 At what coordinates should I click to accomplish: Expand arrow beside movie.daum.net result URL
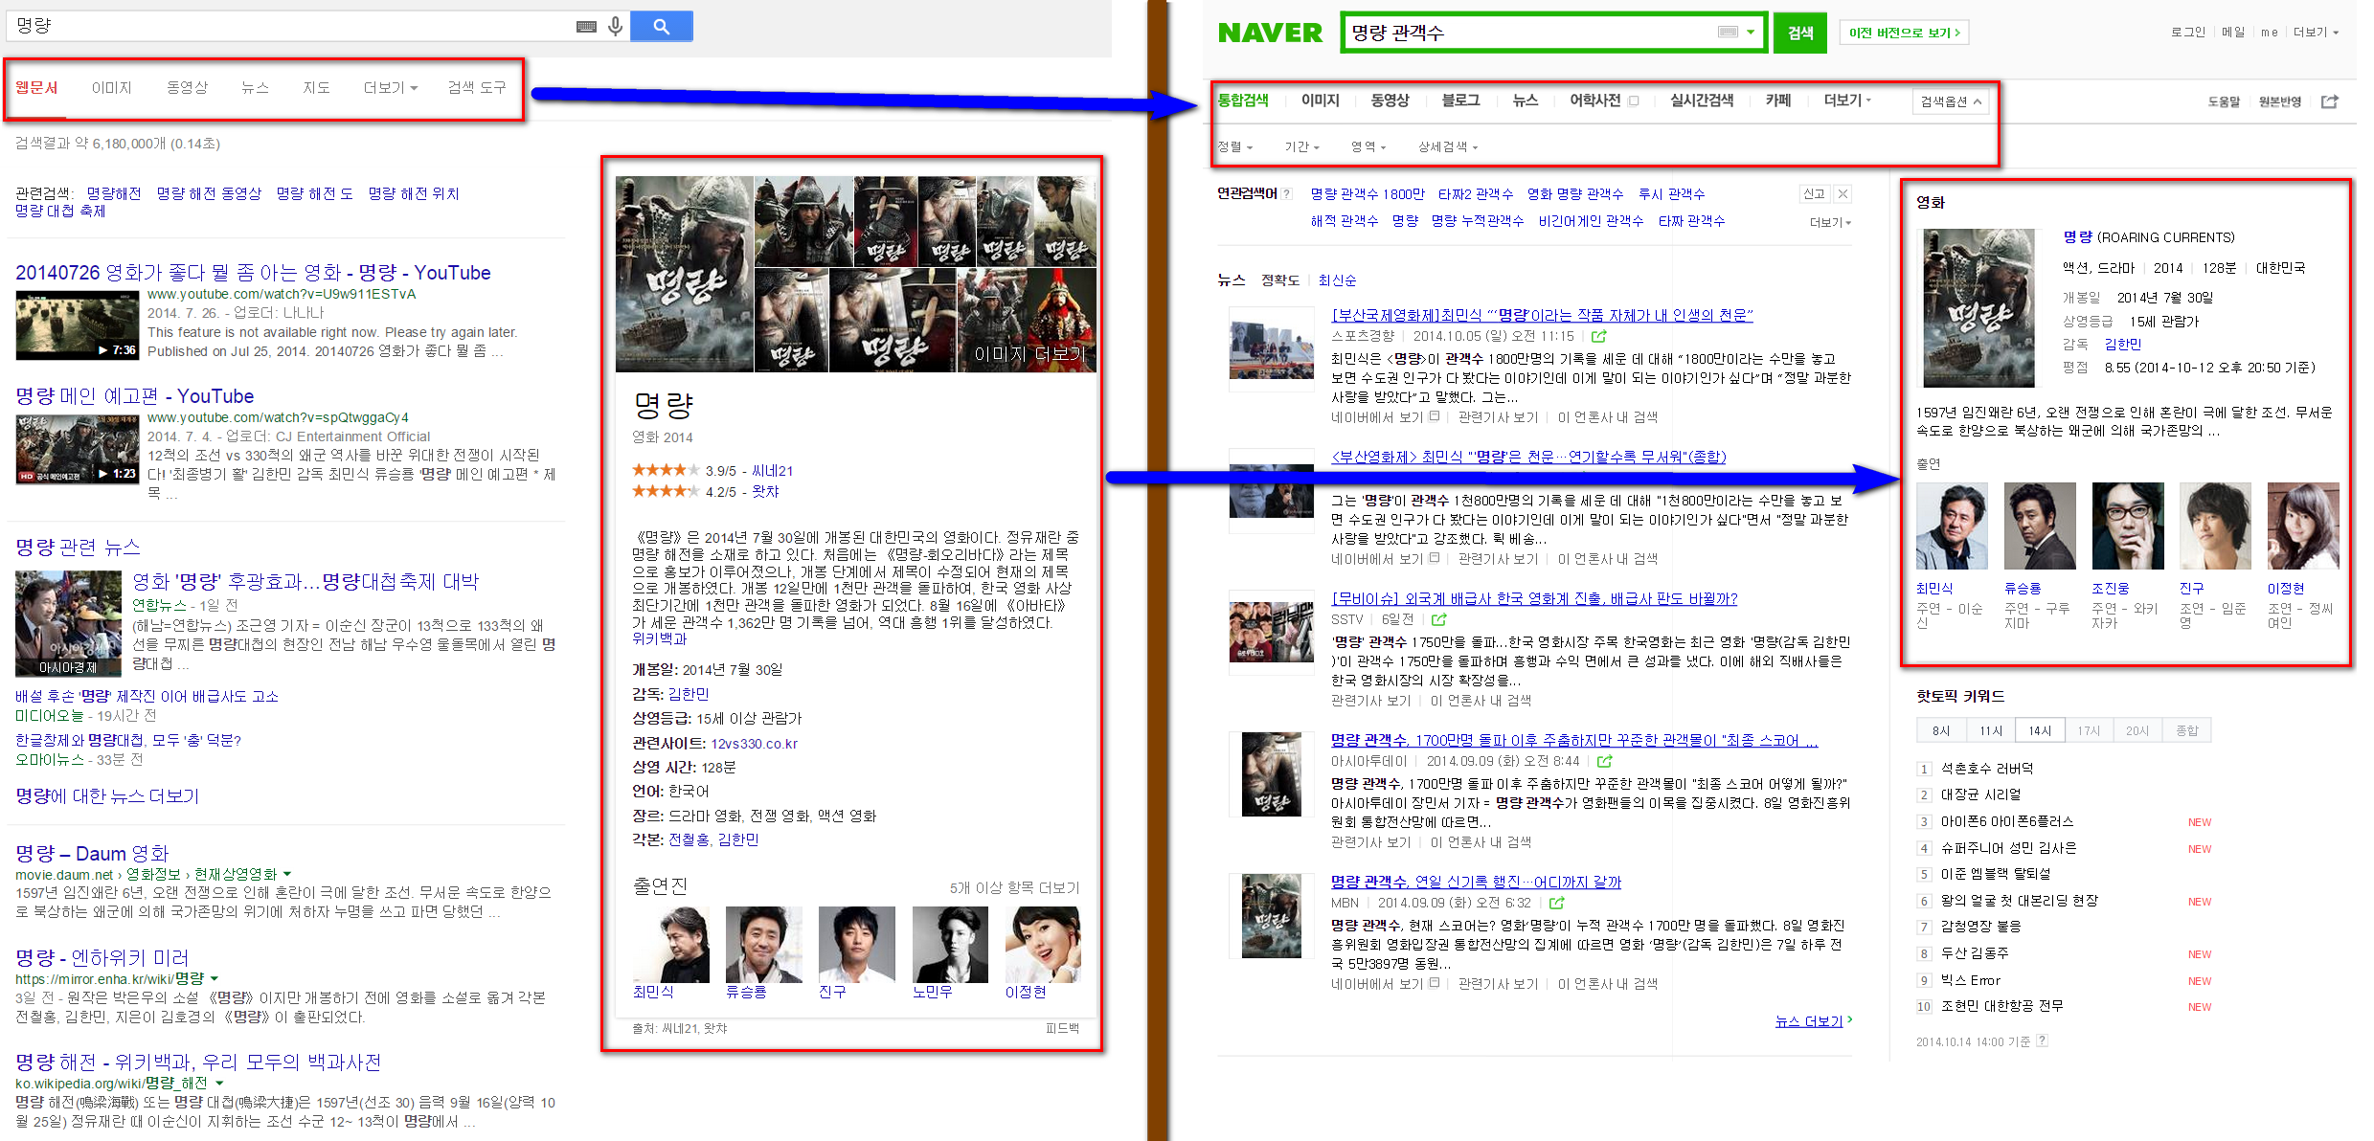tap(287, 874)
